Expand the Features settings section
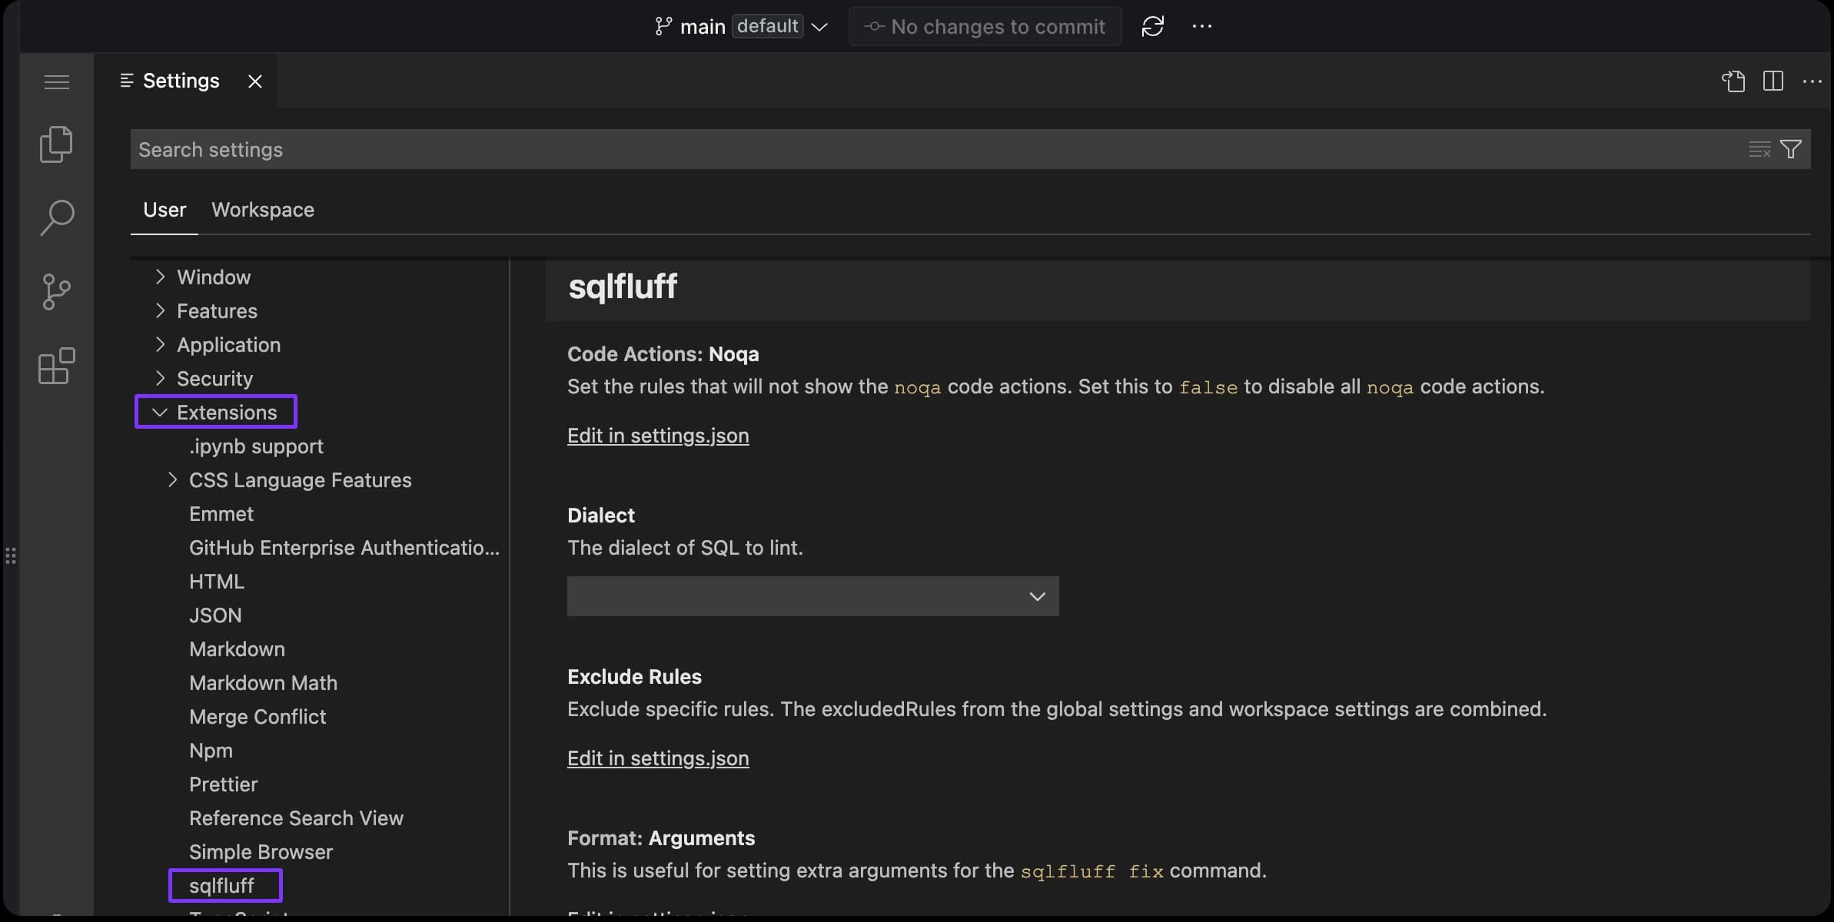This screenshot has height=922, width=1834. (160, 310)
